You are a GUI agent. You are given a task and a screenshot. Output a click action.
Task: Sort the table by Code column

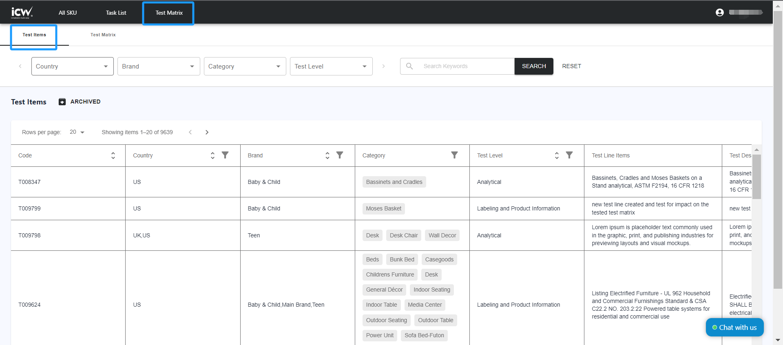point(113,155)
